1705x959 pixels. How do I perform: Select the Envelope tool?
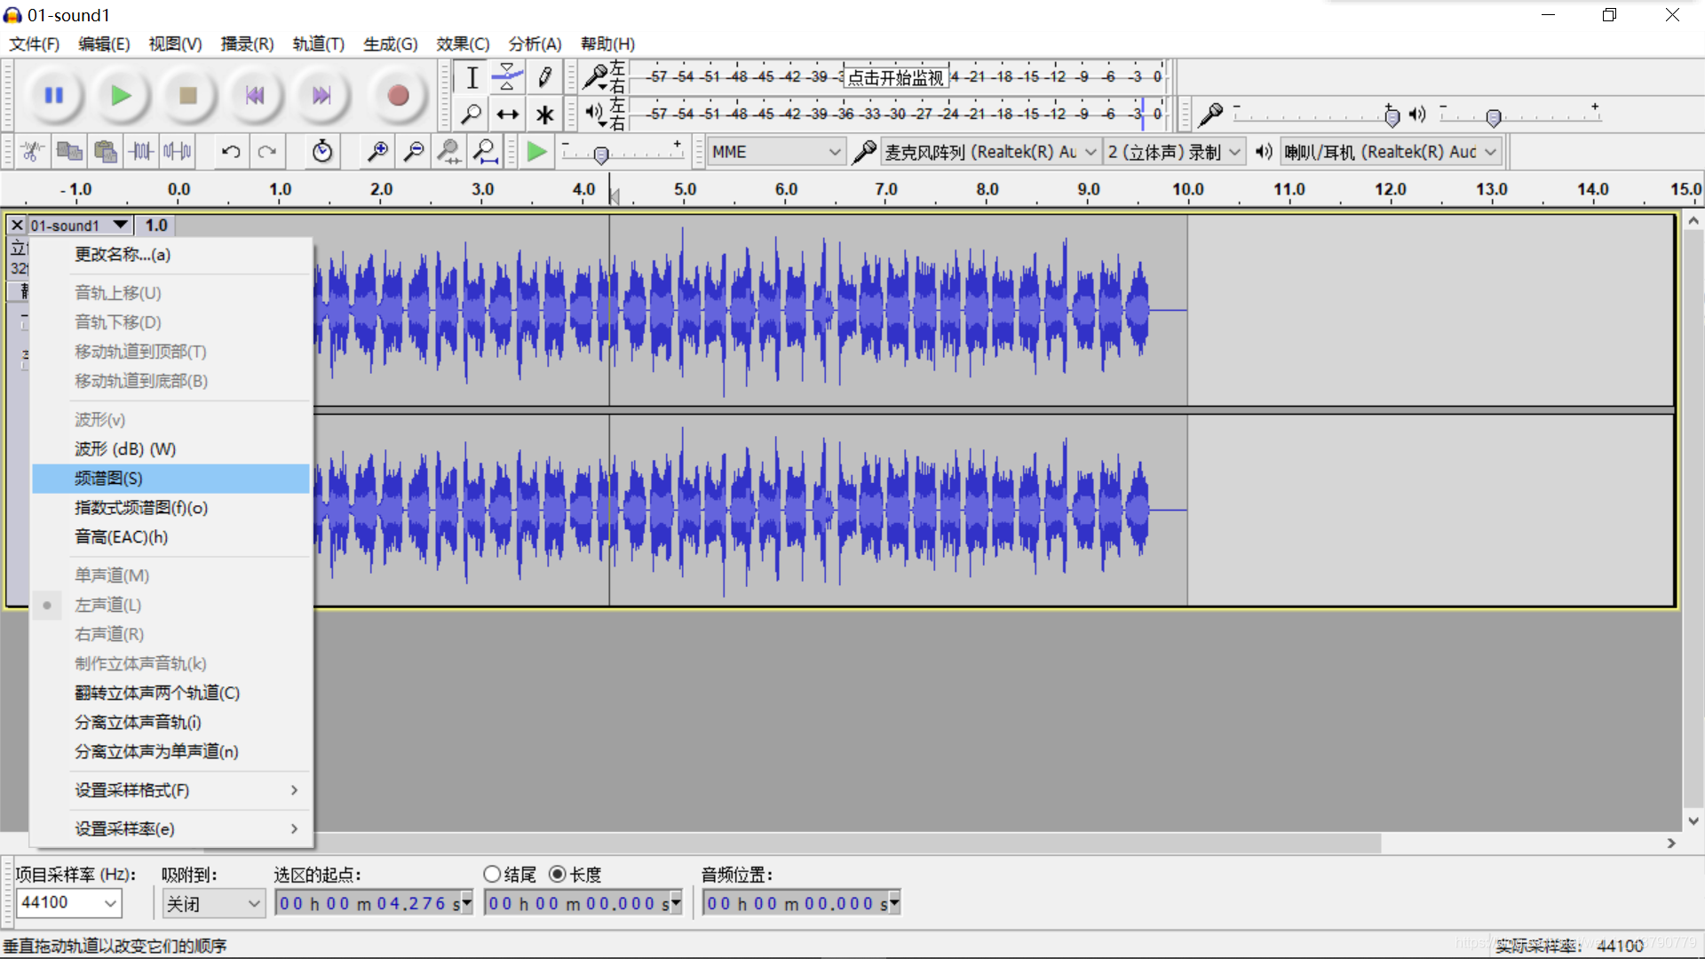(x=507, y=77)
